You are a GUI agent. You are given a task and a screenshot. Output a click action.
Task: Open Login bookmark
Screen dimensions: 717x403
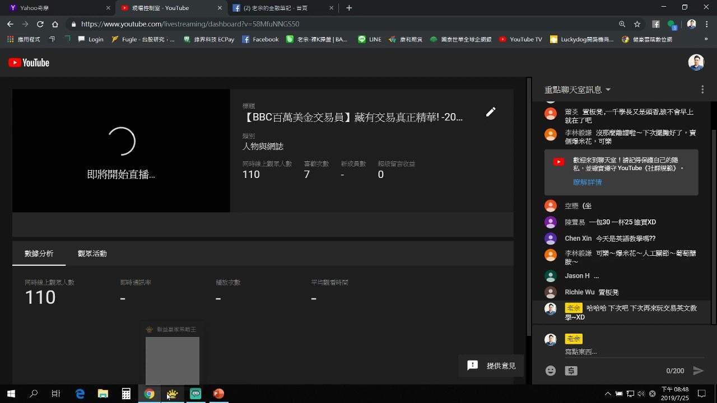91,39
